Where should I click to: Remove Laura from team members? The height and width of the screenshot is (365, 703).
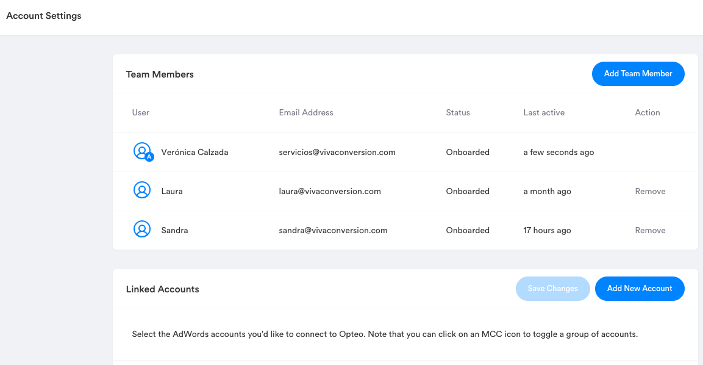650,191
